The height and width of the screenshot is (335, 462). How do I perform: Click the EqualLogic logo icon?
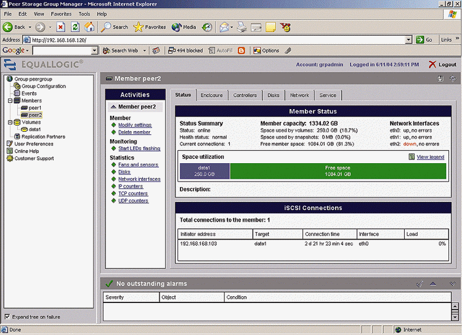[10, 65]
